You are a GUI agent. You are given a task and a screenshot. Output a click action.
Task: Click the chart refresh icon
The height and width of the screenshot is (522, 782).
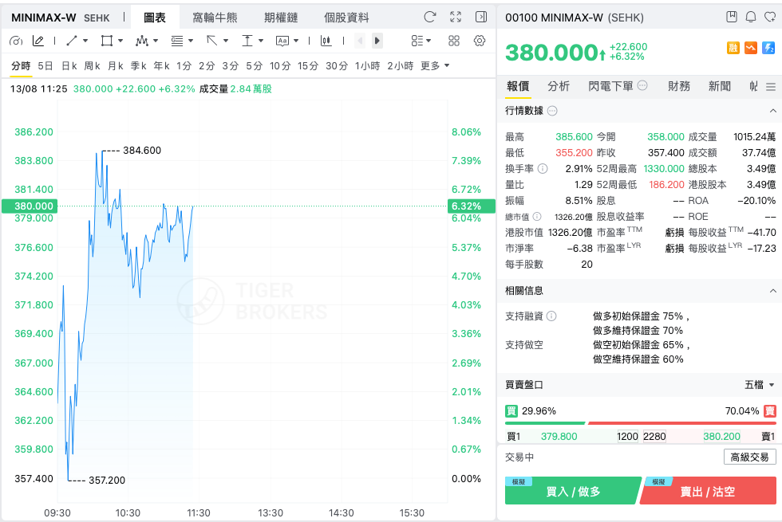point(429,18)
